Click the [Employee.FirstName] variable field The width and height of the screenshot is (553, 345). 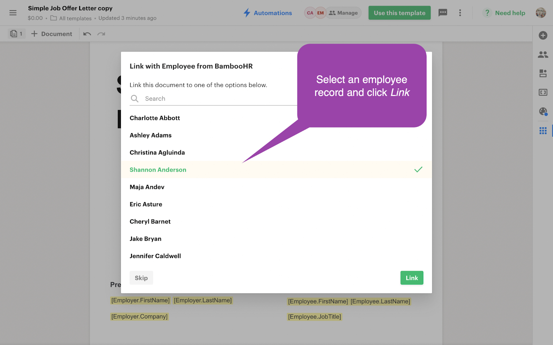(x=318, y=302)
